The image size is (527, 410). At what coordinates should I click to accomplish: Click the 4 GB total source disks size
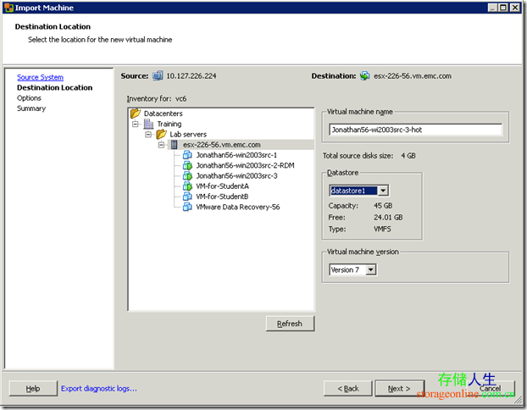[408, 156]
